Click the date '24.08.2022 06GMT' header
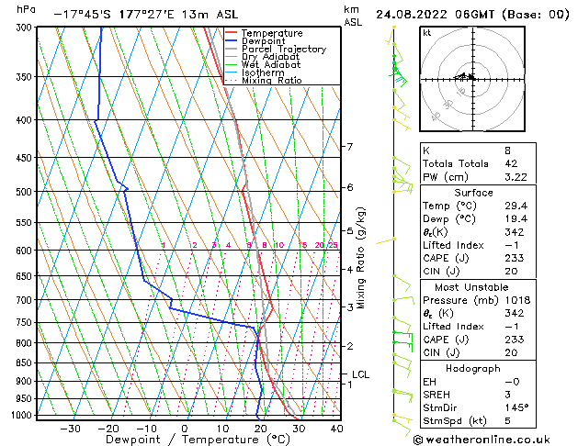Image resolution: width=578 pixels, height=446 pixels. tap(436, 15)
